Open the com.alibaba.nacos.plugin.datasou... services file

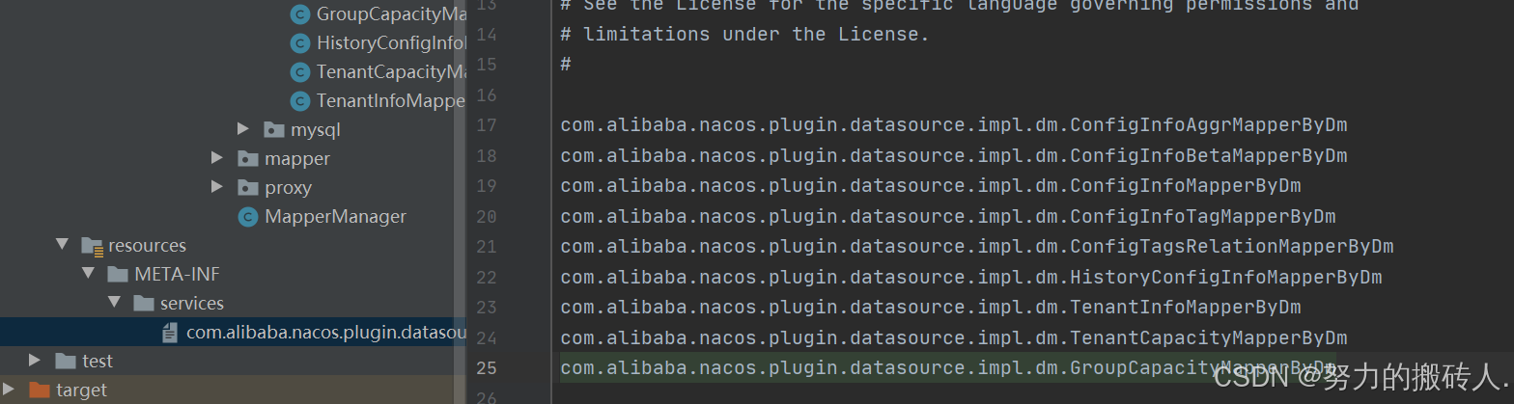(325, 332)
